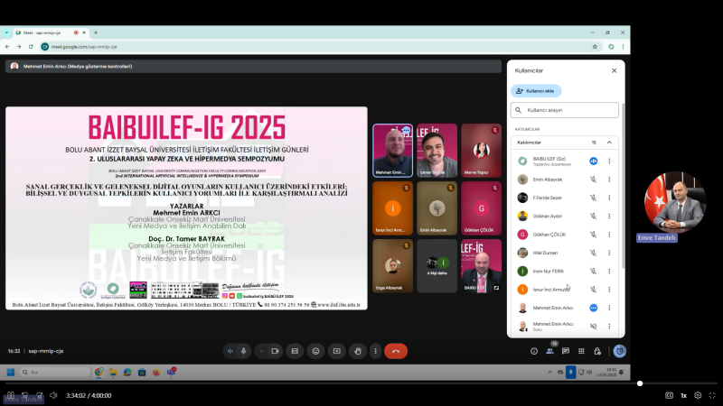This screenshot has width=723, height=406.
Task: Close the Kullanıcılar panel
Action: 615,70
